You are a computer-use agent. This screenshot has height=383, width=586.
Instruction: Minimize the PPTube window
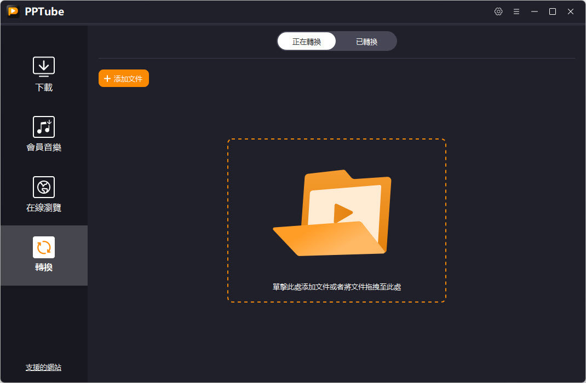(534, 11)
